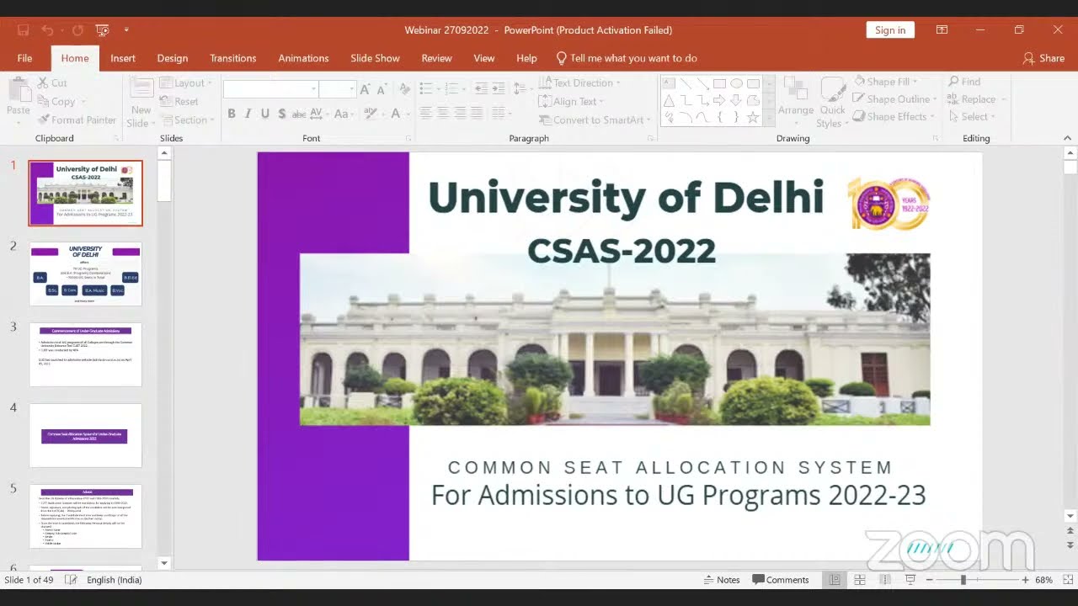
Task: Expand the Shape Fill dropdown
Action: (x=887, y=82)
